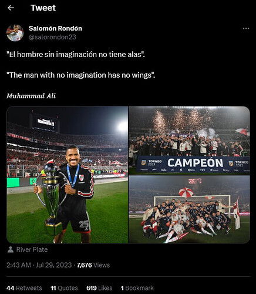Click the Muhammad Ali attribution text
The width and height of the screenshot is (256, 294).
[x=31, y=96]
